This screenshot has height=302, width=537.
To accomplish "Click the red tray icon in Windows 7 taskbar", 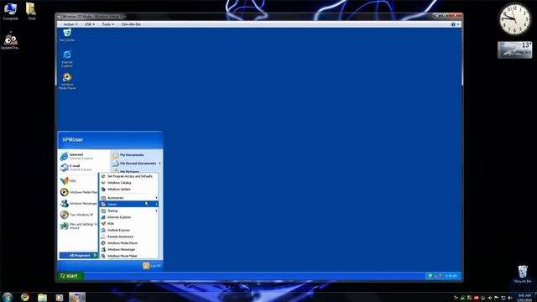I will point(476,298).
